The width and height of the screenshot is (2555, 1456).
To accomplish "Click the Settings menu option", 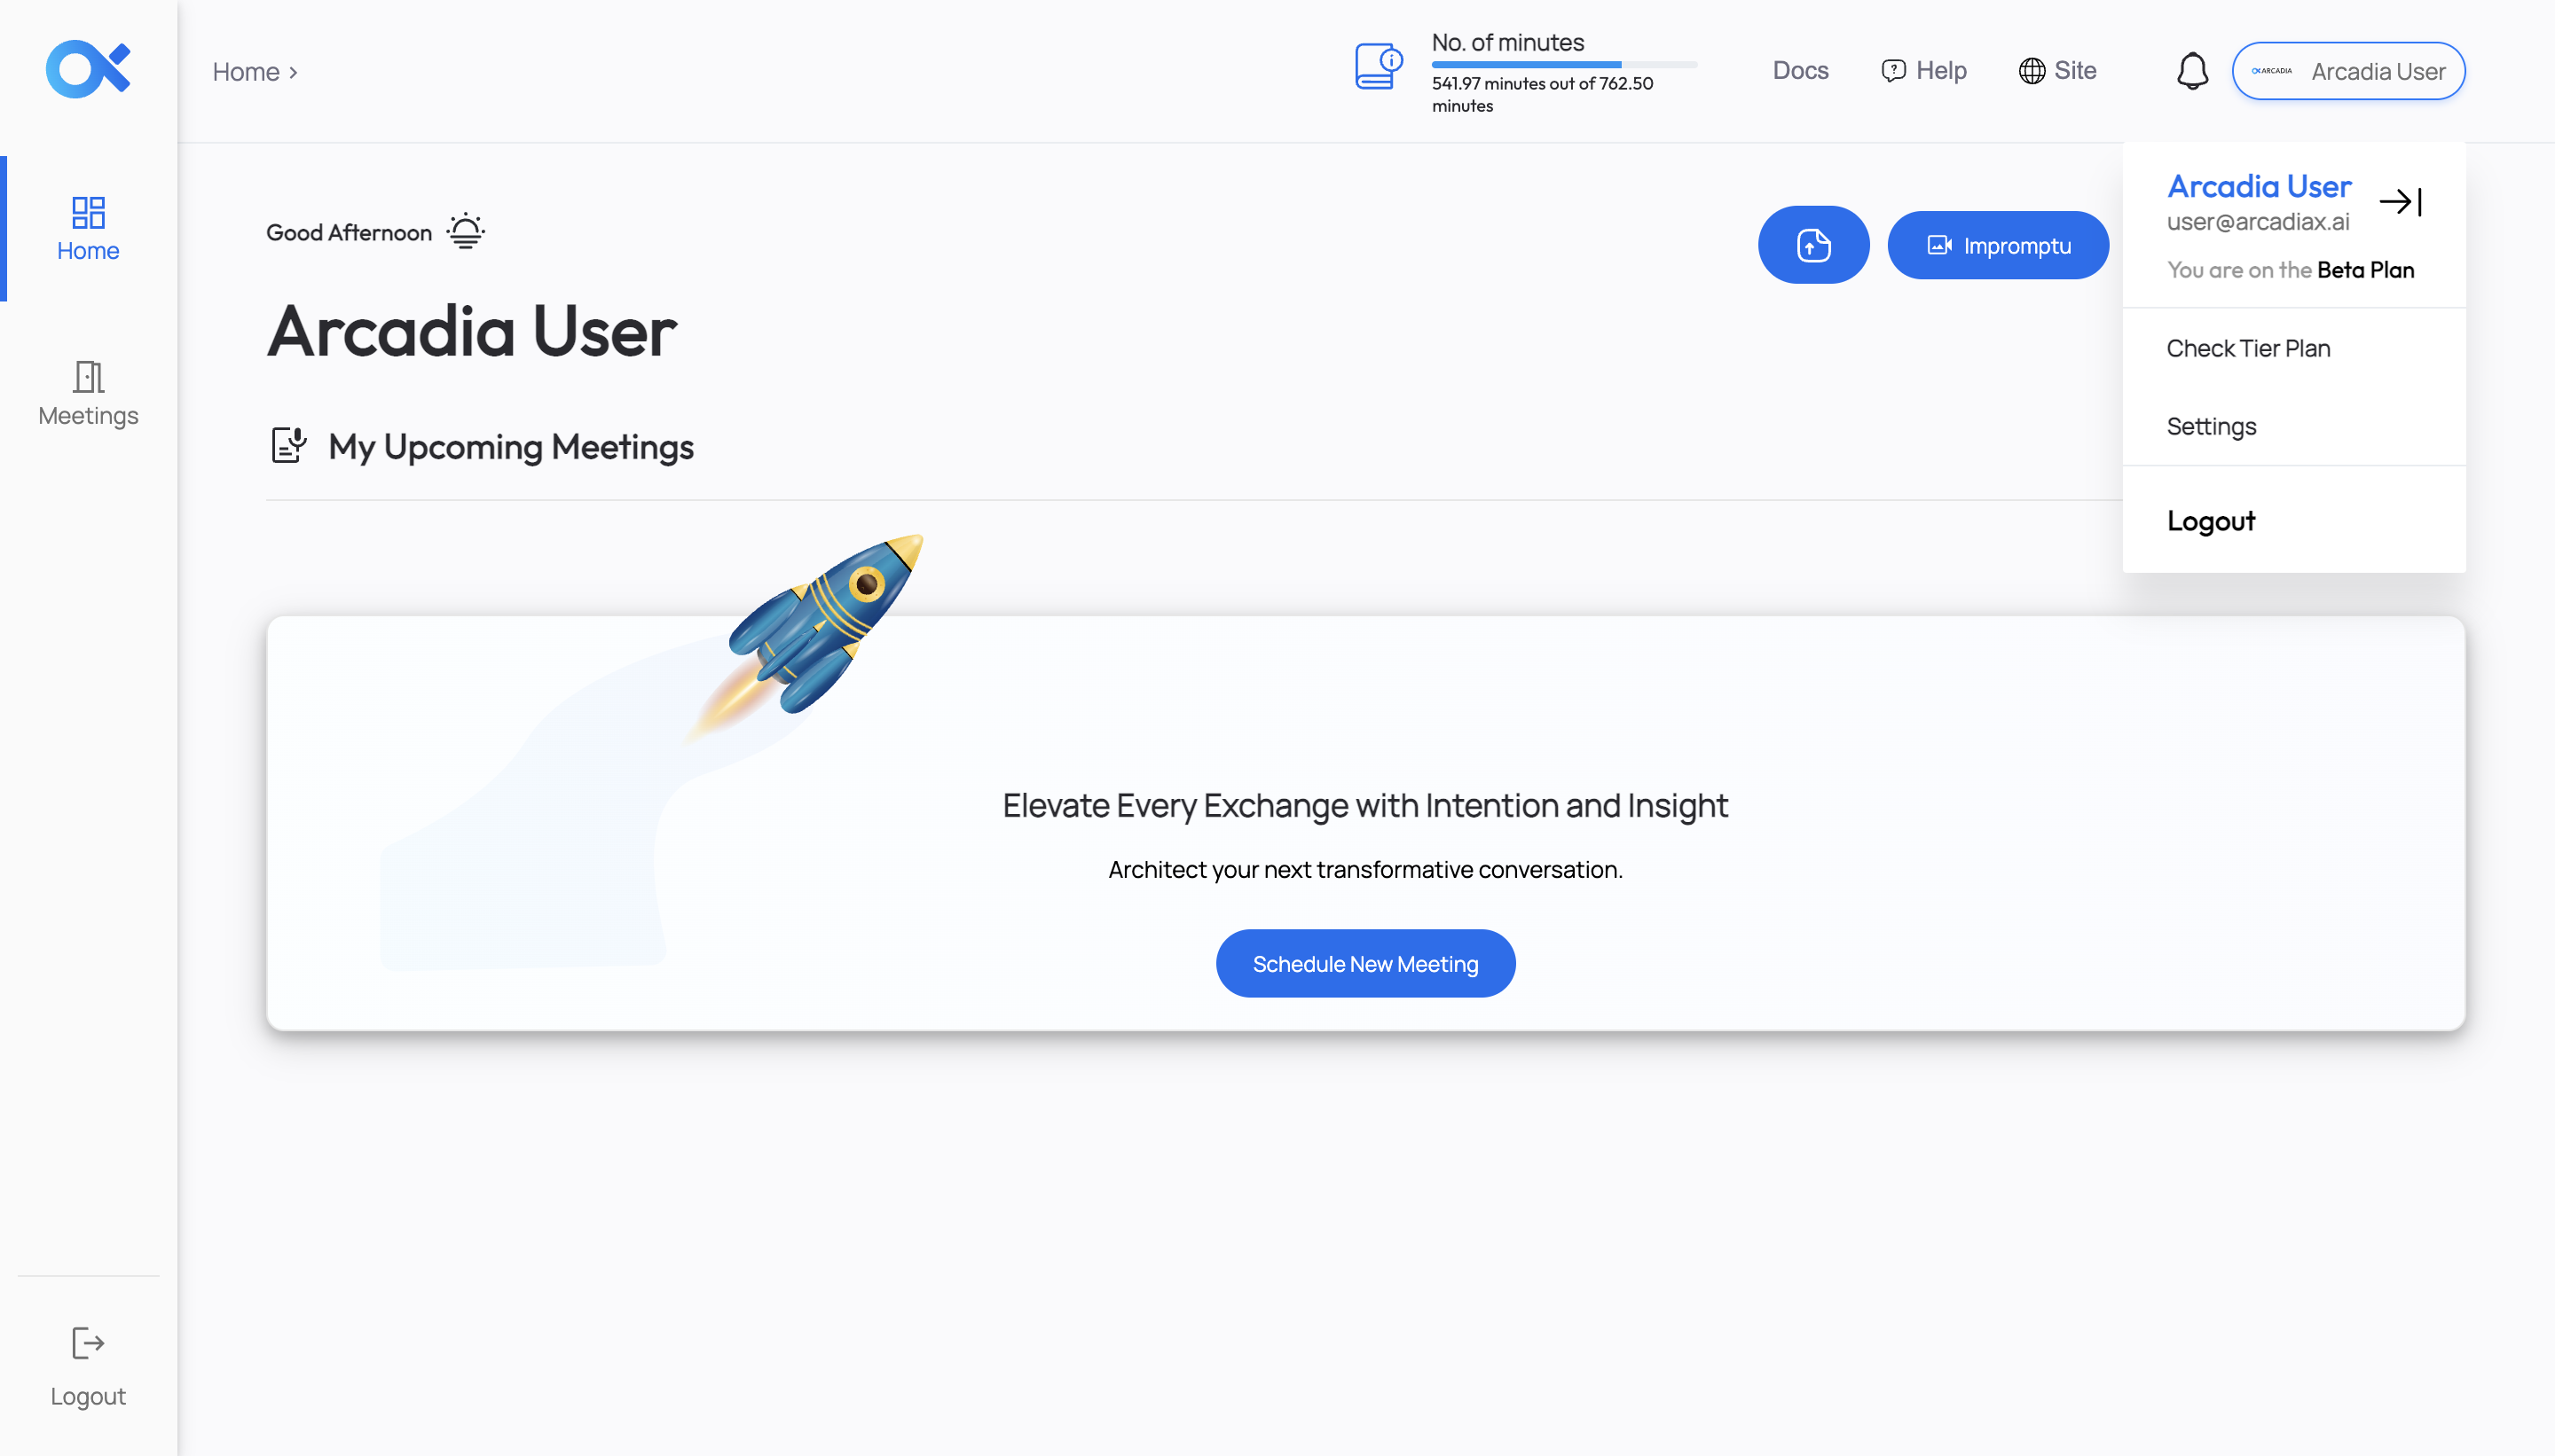I will 2211,425.
